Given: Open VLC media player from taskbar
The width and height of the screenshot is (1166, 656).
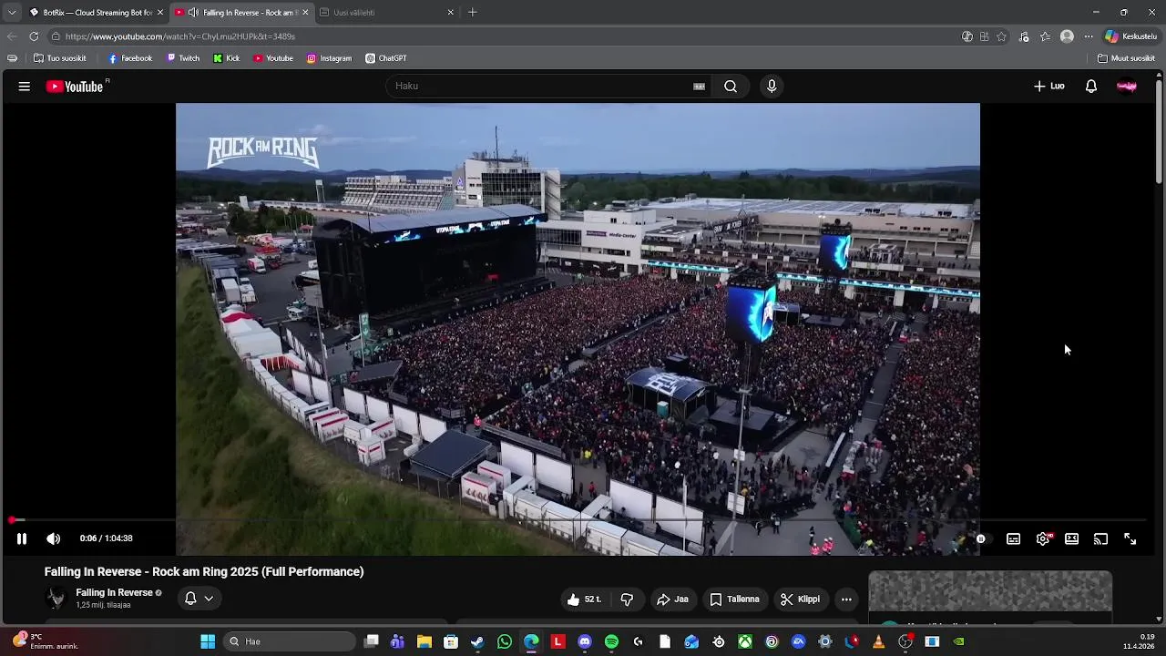Looking at the screenshot, I should 878,641.
